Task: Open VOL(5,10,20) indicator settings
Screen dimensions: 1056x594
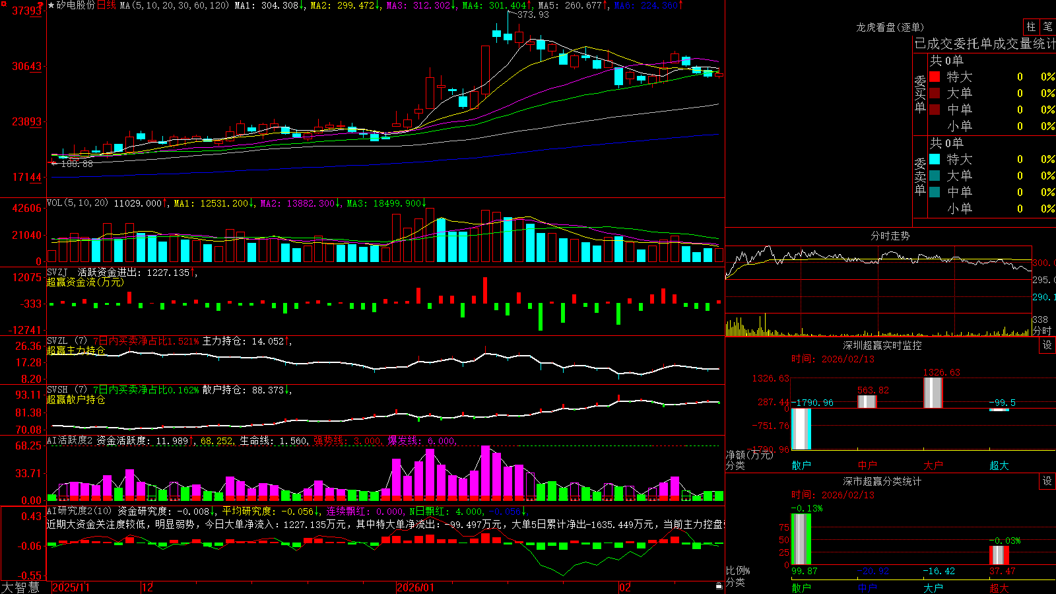Action: (x=77, y=203)
